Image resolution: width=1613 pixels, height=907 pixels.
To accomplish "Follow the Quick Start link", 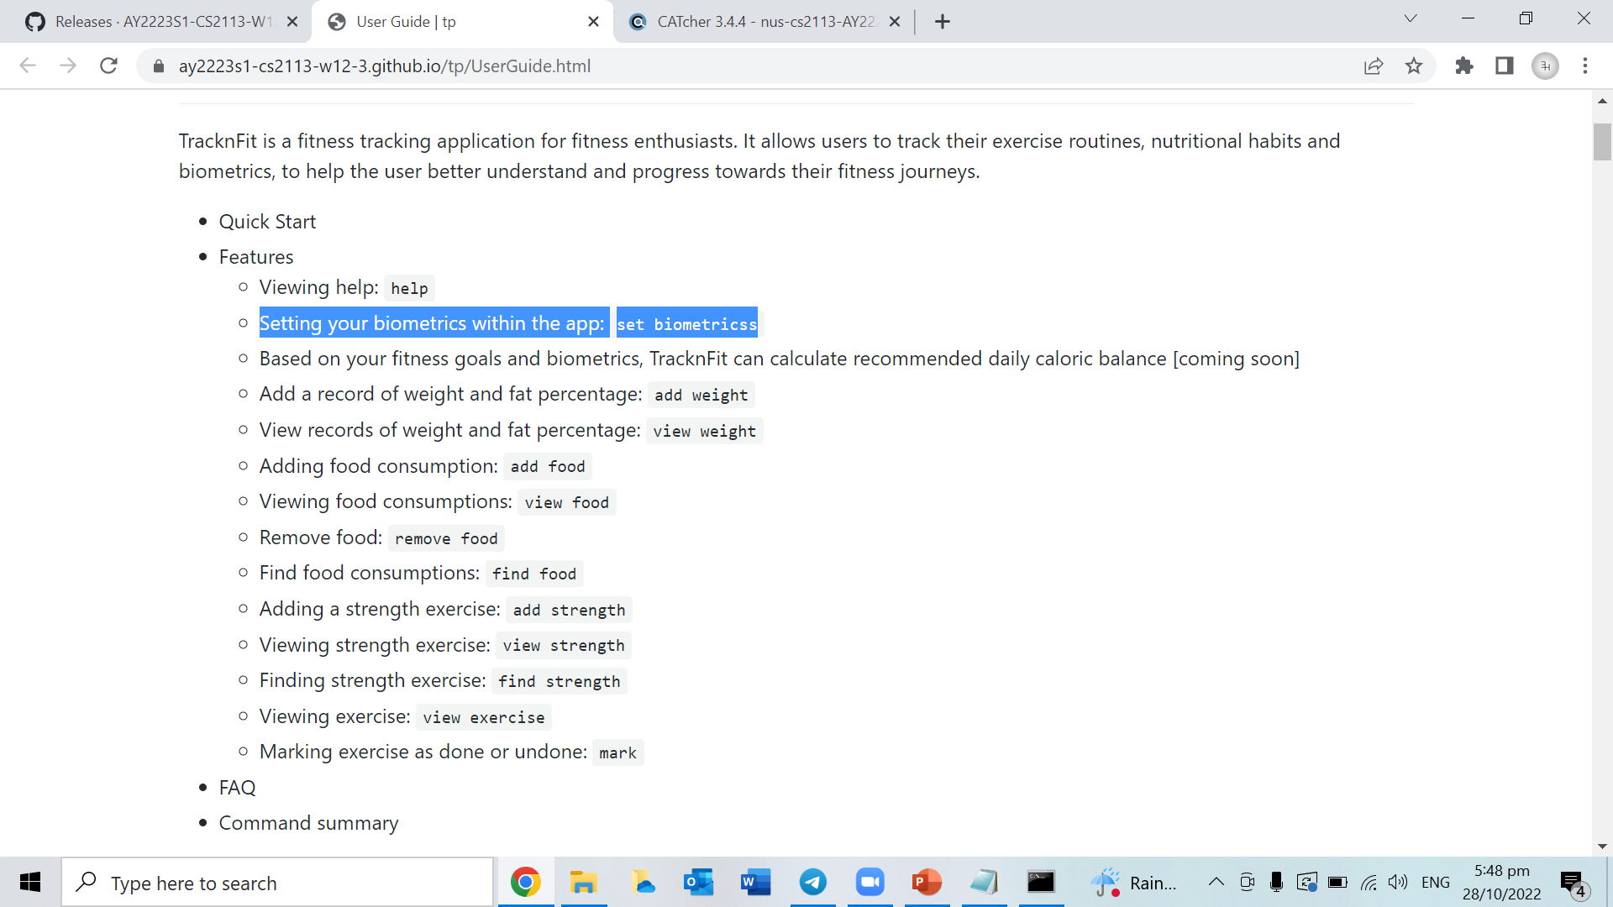I will pos(267,222).
